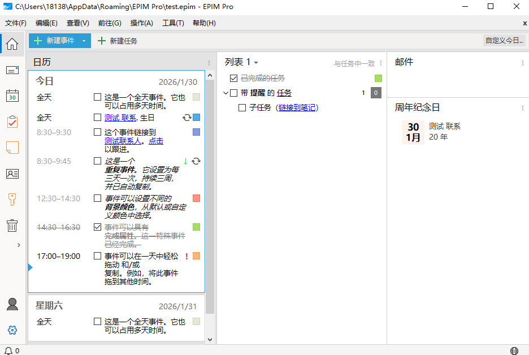529x355 pixels.
Task: Click the 新建任务 plus button
Action: pyautogui.click(x=118, y=41)
